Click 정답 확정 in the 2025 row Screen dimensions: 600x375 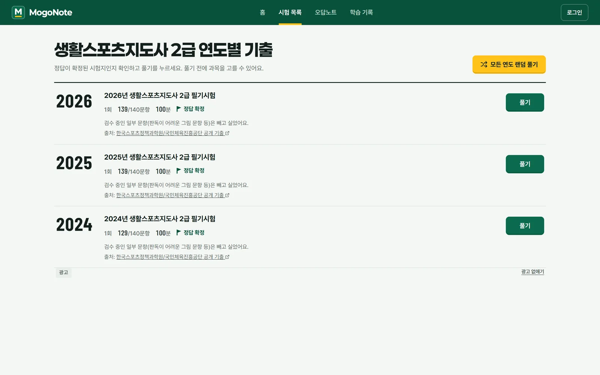point(194,171)
